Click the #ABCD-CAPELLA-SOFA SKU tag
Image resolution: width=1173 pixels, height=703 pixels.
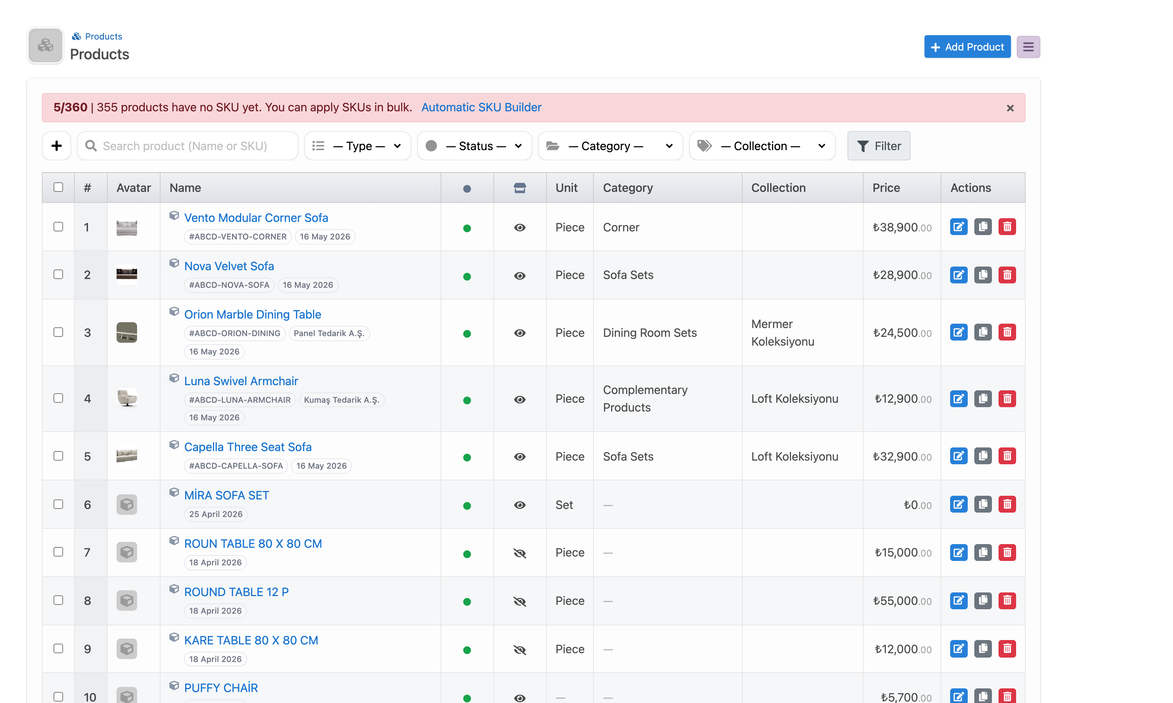(236, 466)
